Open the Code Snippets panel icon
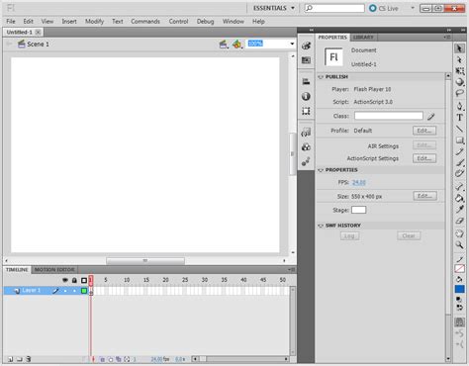The height and width of the screenshot is (366, 469). coord(306,133)
